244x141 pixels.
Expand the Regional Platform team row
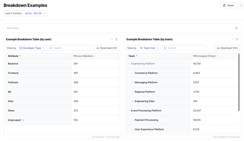(x=133, y=92)
